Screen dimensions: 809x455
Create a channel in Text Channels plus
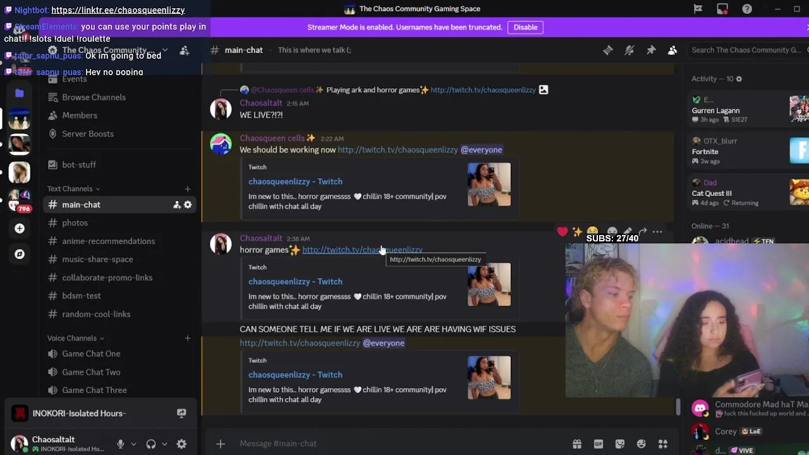click(x=187, y=189)
